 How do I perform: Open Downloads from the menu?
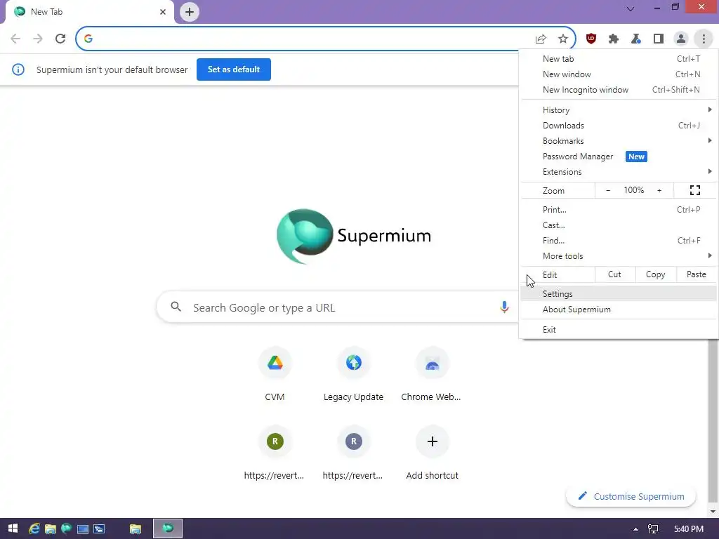pyautogui.click(x=618, y=126)
